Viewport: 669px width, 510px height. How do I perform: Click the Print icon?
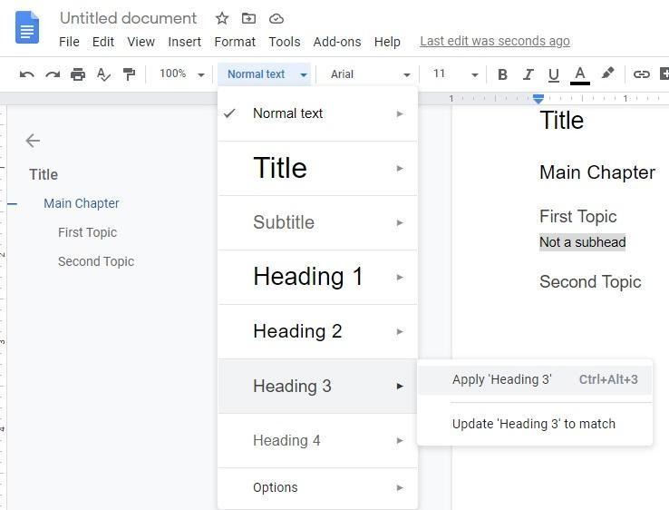[78, 74]
